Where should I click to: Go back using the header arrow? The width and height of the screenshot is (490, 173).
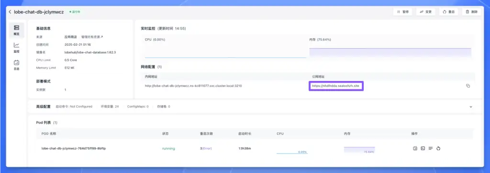point(10,12)
